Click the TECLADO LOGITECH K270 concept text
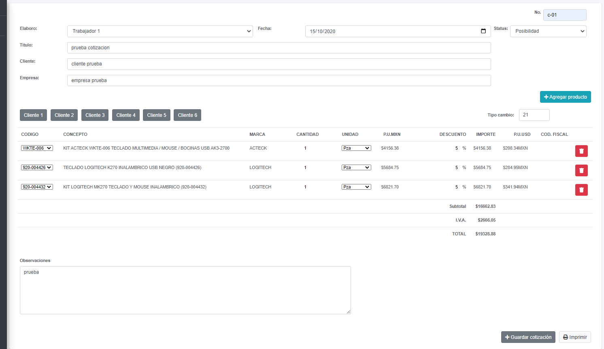This screenshot has height=349, width=604. pos(132,167)
